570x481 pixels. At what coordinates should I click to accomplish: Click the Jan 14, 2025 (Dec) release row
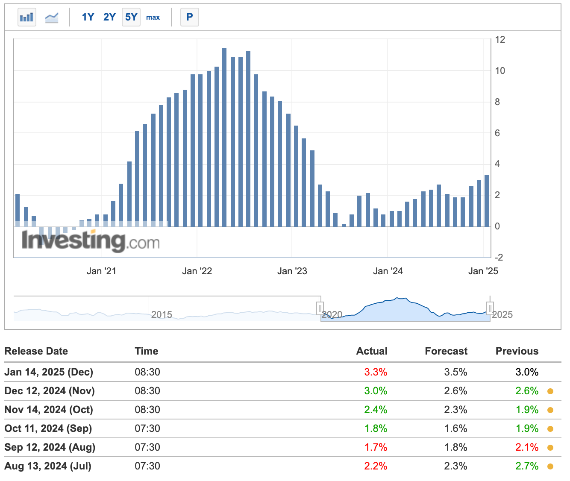49,372
